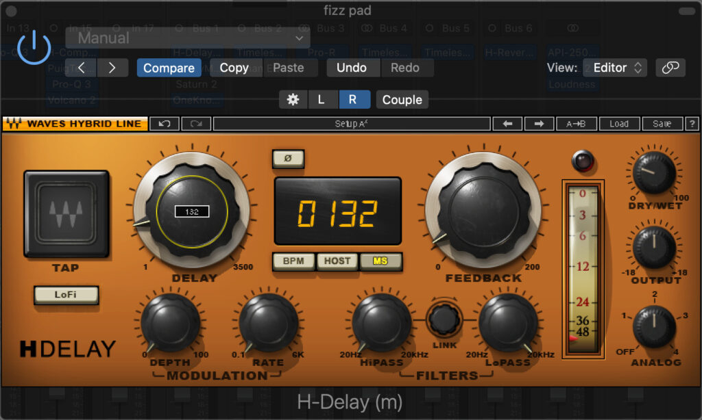The height and width of the screenshot is (420, 702).
Task: Click the LoPASS filter knob
Action: coord(508,323)
